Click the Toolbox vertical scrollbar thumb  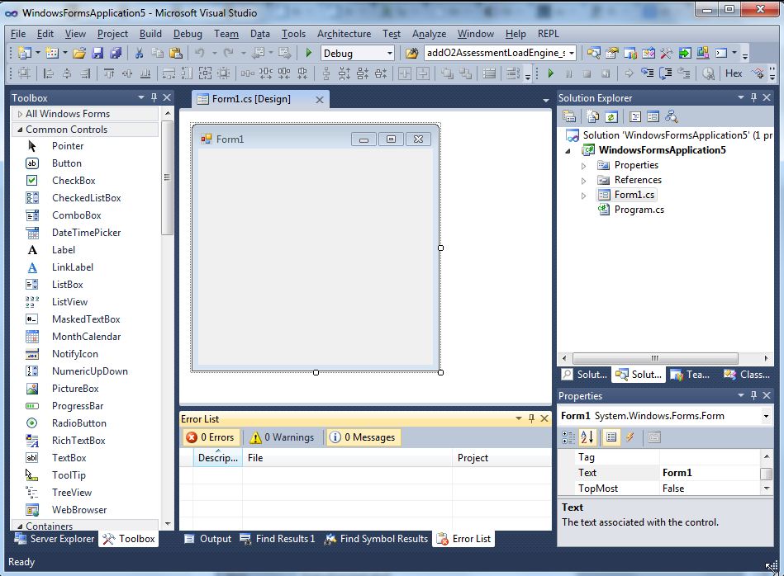[x=167, y=178]
